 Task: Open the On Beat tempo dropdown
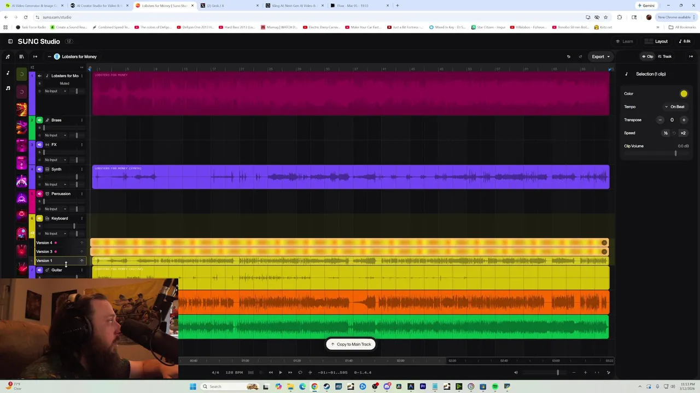point(675,107)
